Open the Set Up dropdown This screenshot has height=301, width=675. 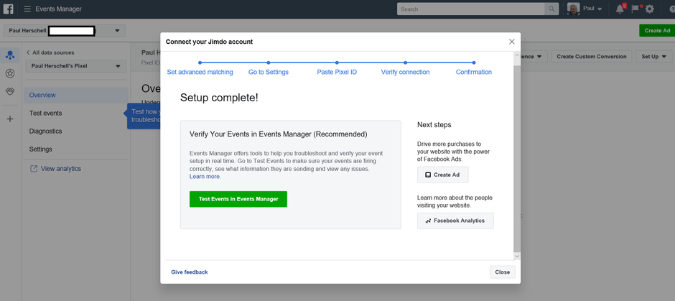[x=654, y=57]
